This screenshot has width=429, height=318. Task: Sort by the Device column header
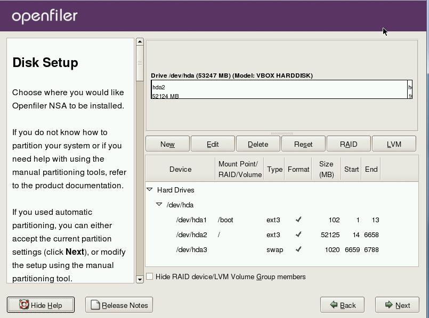[x=180, y=169]
